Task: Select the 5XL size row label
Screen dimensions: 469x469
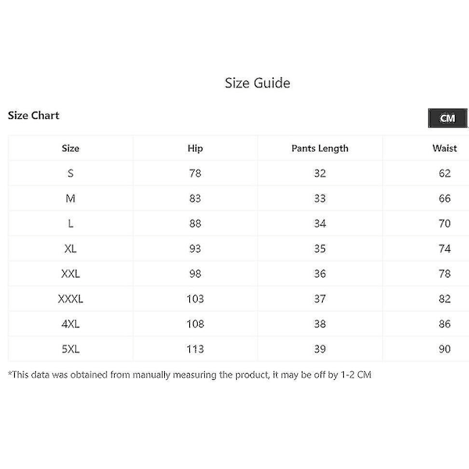Action: [x=70, y=349]
